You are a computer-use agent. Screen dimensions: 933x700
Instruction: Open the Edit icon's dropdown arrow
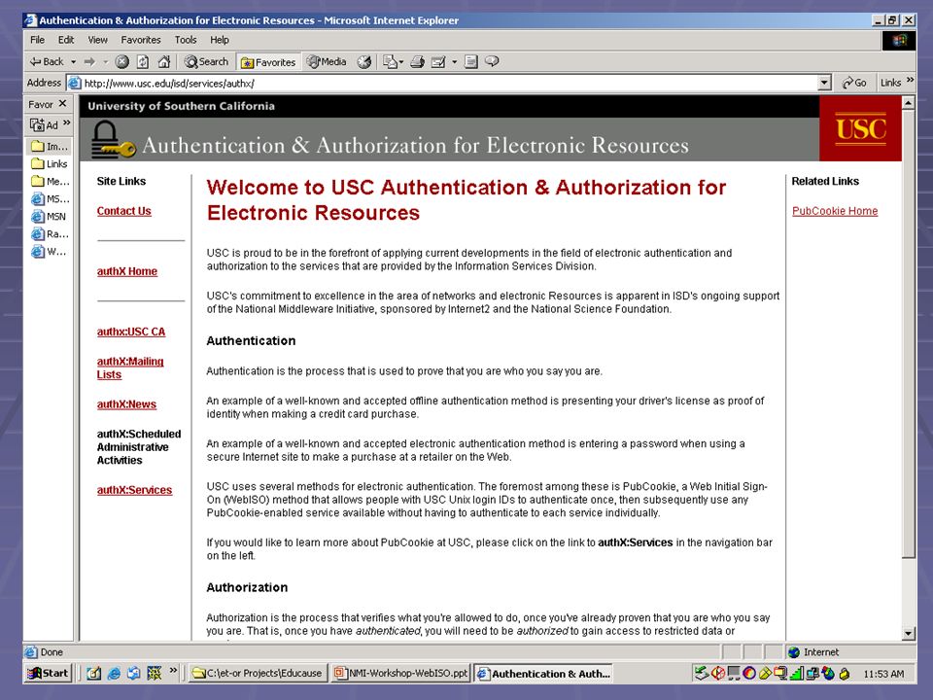point(454,61)
